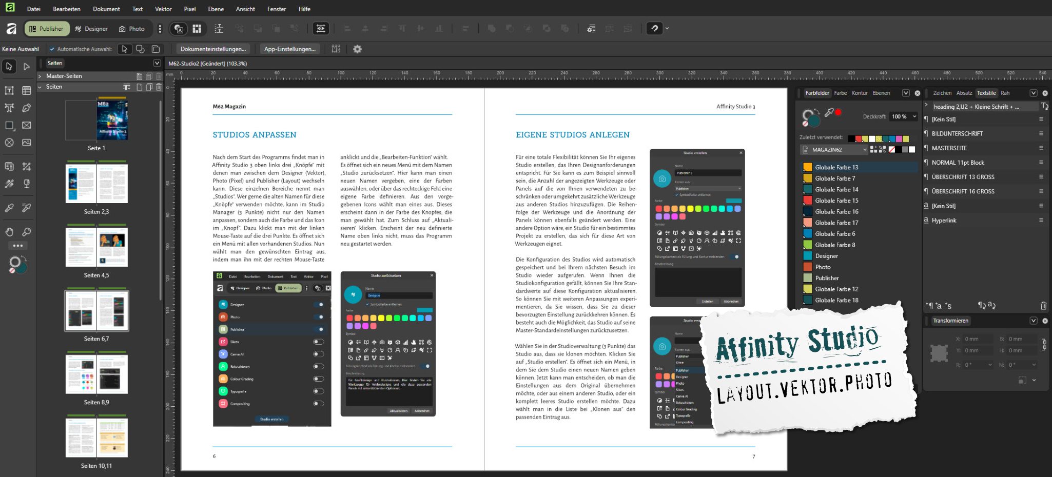Screen dimensions: 1052x477
Task: Uncheck the Automatische Auswahl checkbox
Action: click(x=52, y=49)
